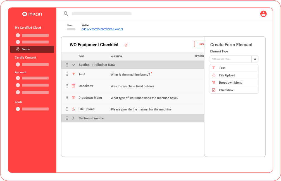The width and height of the screenshot is (281, 181).
Task: Click the inkan logo in the sidebar
Action: 32,14
